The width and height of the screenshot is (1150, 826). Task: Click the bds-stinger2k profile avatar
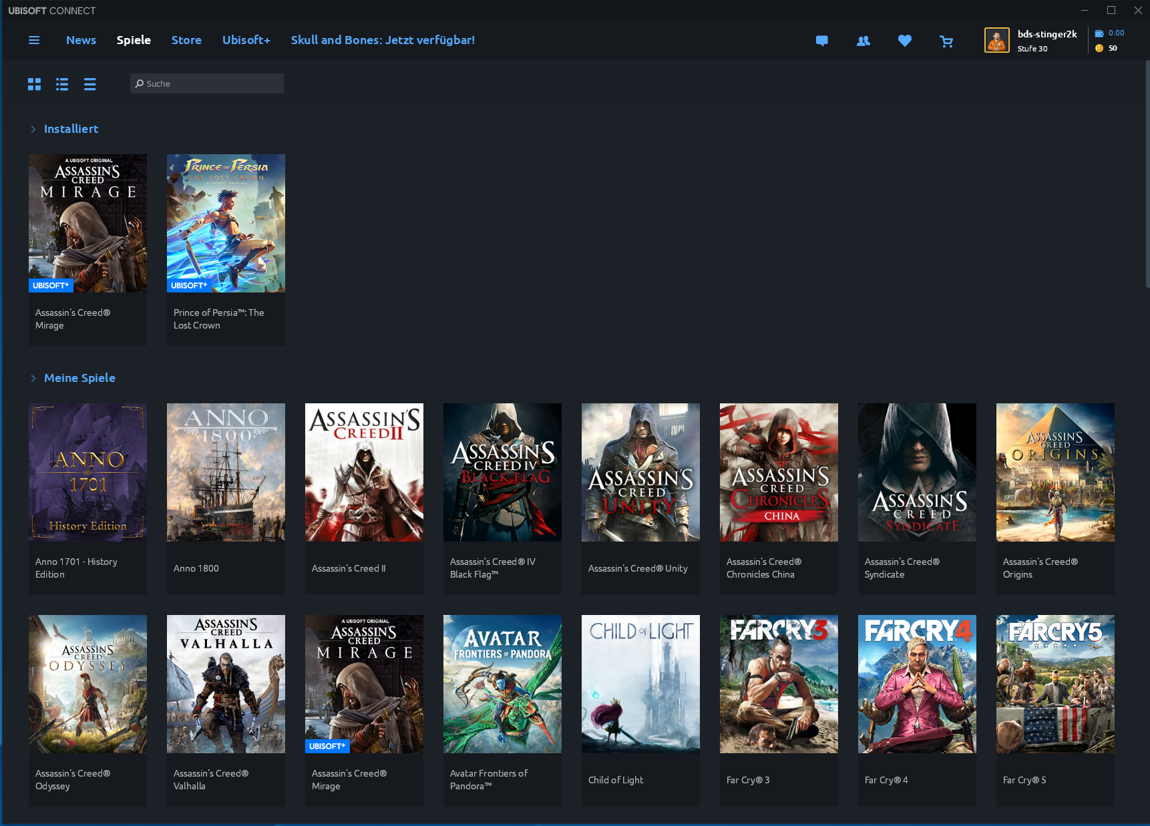pos(997,40)
